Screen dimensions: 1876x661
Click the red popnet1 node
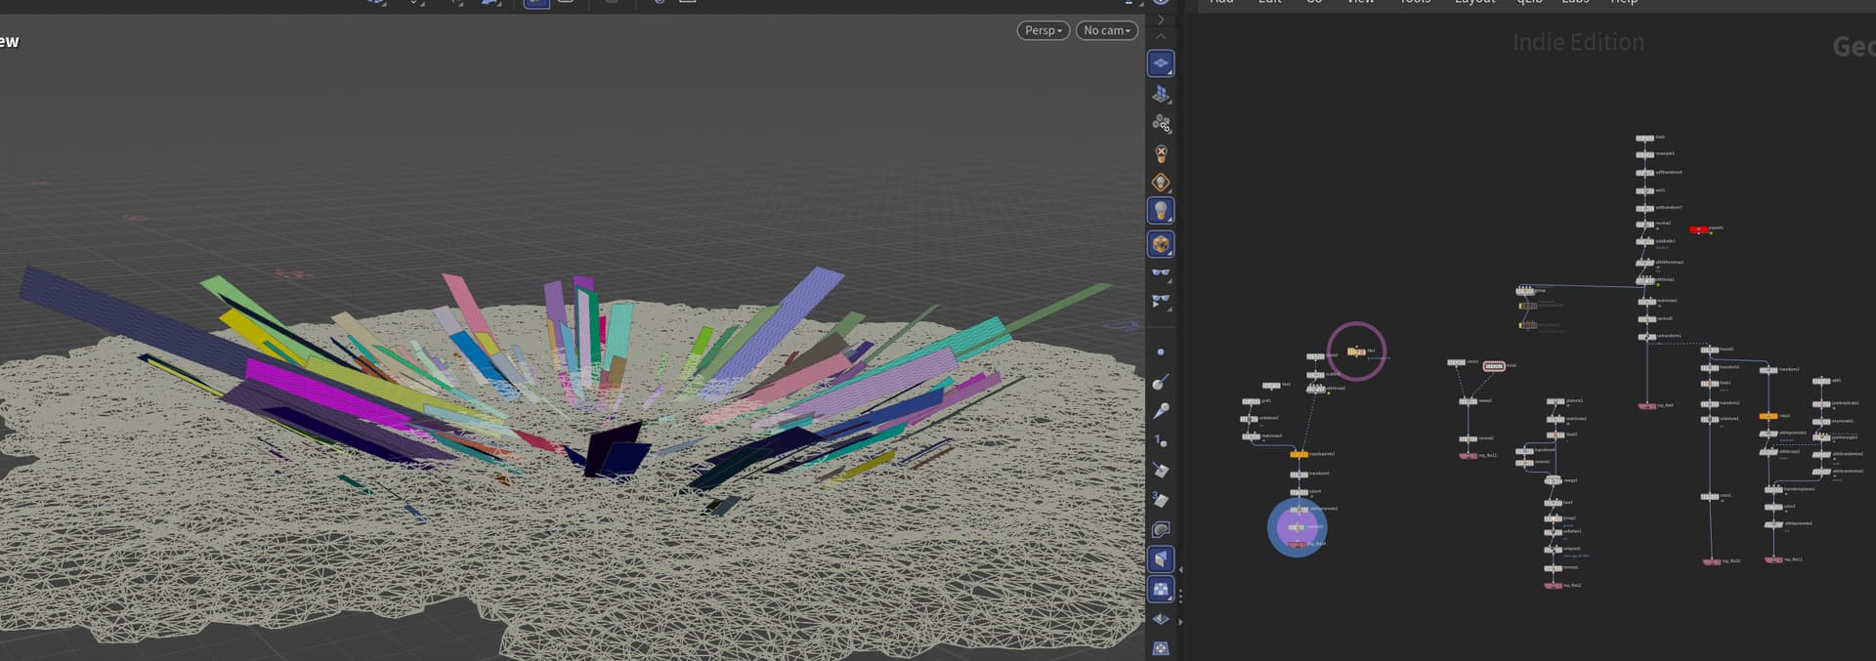coord(1699,229)
